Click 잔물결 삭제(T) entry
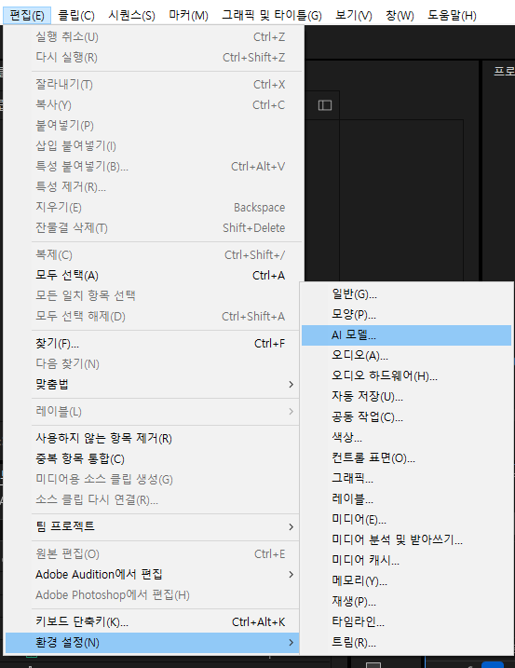 pos(153,228)
